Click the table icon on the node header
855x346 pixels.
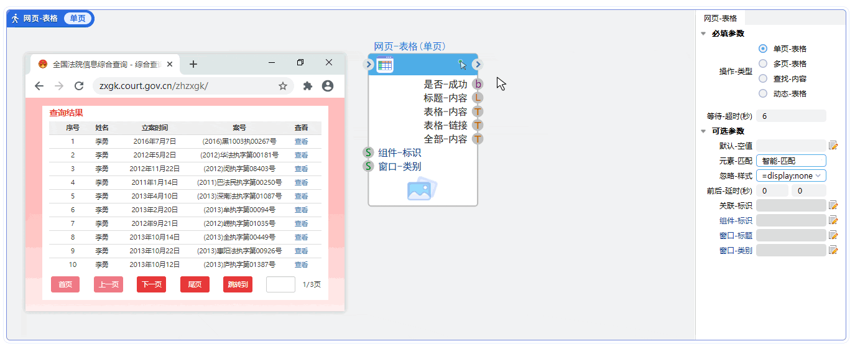point(385,64)
